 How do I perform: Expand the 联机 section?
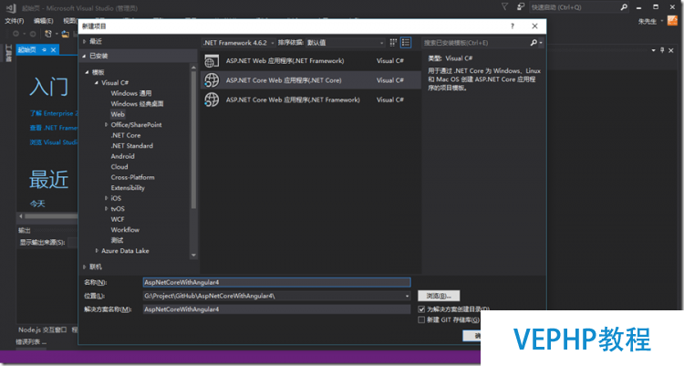tap(85, 267)
